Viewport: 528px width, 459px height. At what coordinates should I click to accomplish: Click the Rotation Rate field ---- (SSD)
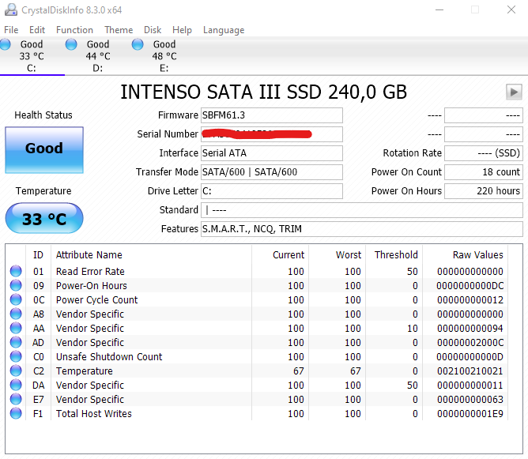click(x=484, y=153)
